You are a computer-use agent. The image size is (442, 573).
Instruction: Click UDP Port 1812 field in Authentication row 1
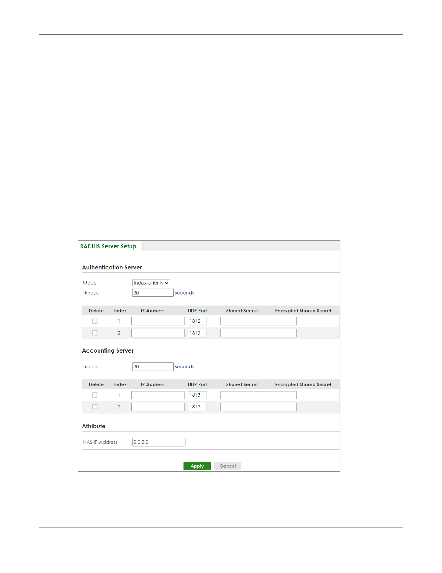[x=197, y=321]
